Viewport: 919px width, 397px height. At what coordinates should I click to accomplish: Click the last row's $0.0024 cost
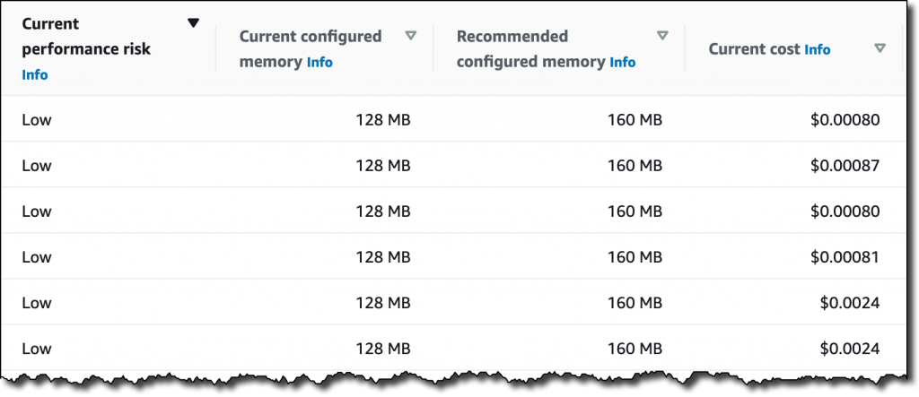(x=849, y=349)
